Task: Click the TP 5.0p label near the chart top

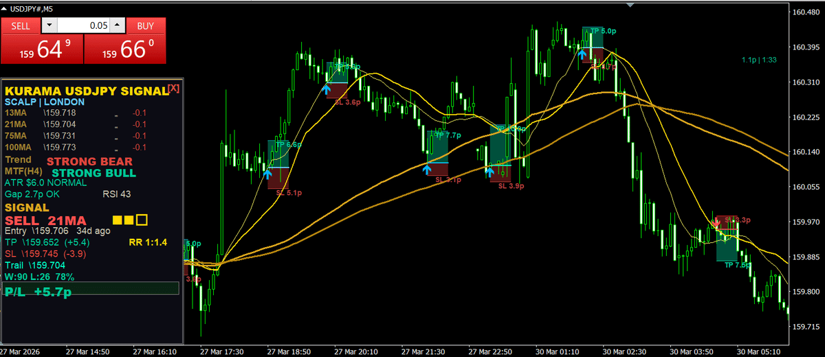Action: [604, 31]
